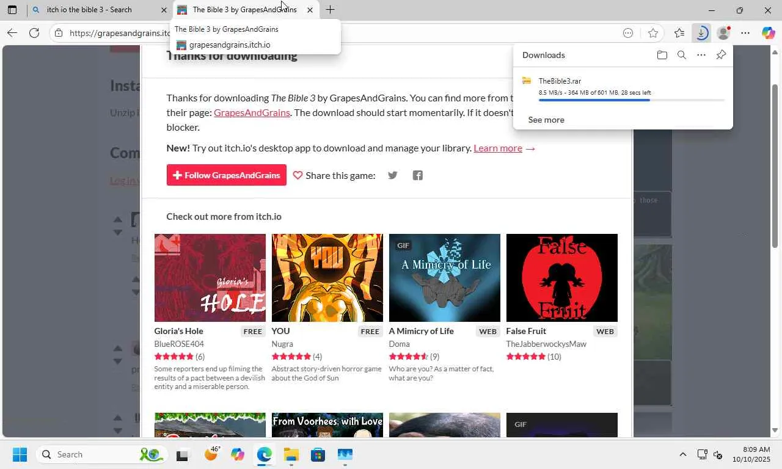The image size is (782, 469).
Task: Refresh the current page
Action: (x=34, y=33)
